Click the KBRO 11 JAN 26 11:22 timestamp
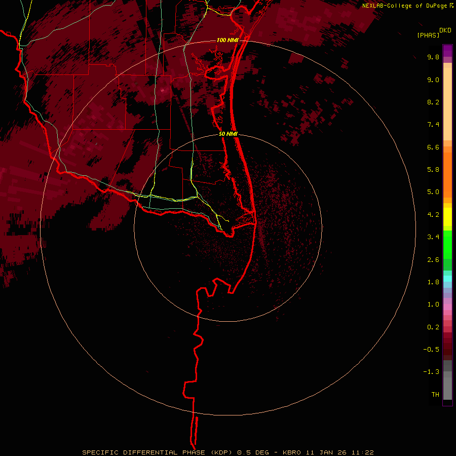456x456 pixels. click(x=328, y=452)
